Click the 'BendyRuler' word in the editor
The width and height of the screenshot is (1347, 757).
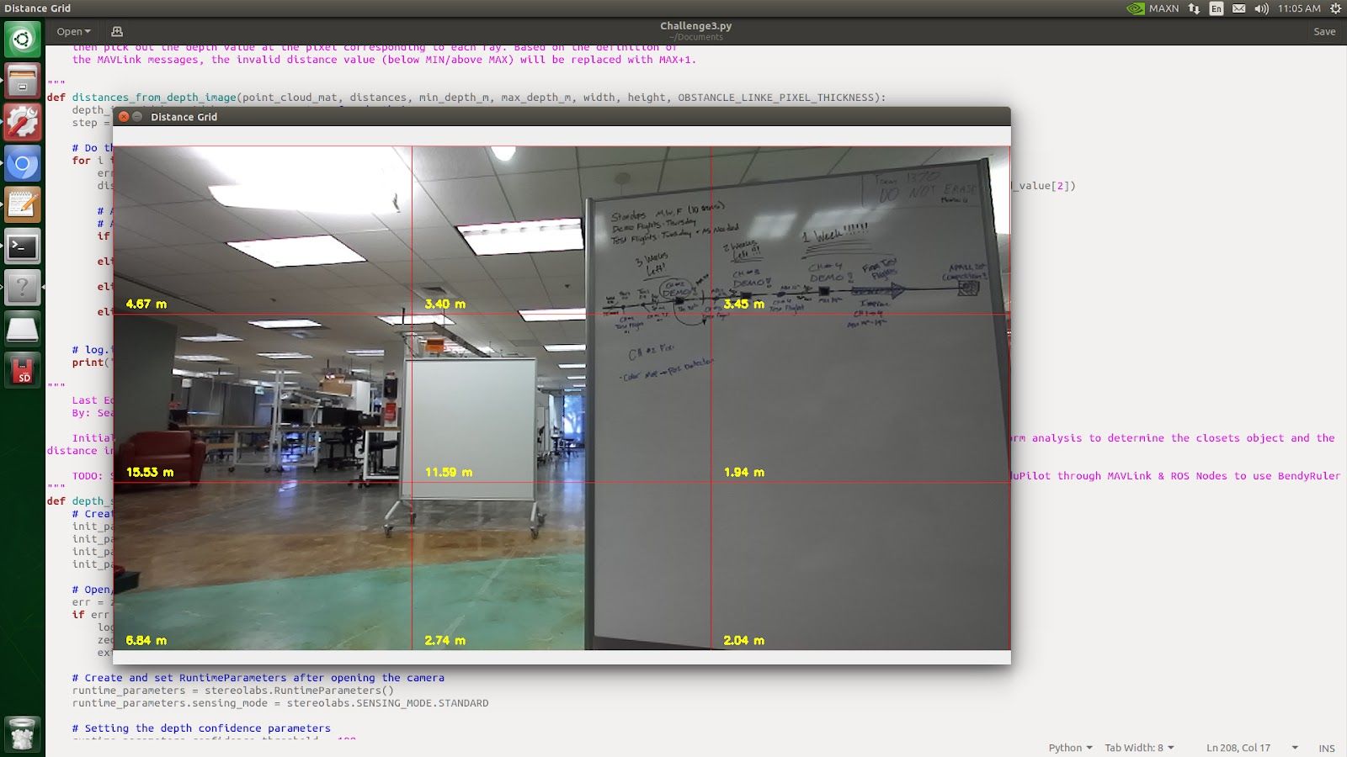point(1309,476)
